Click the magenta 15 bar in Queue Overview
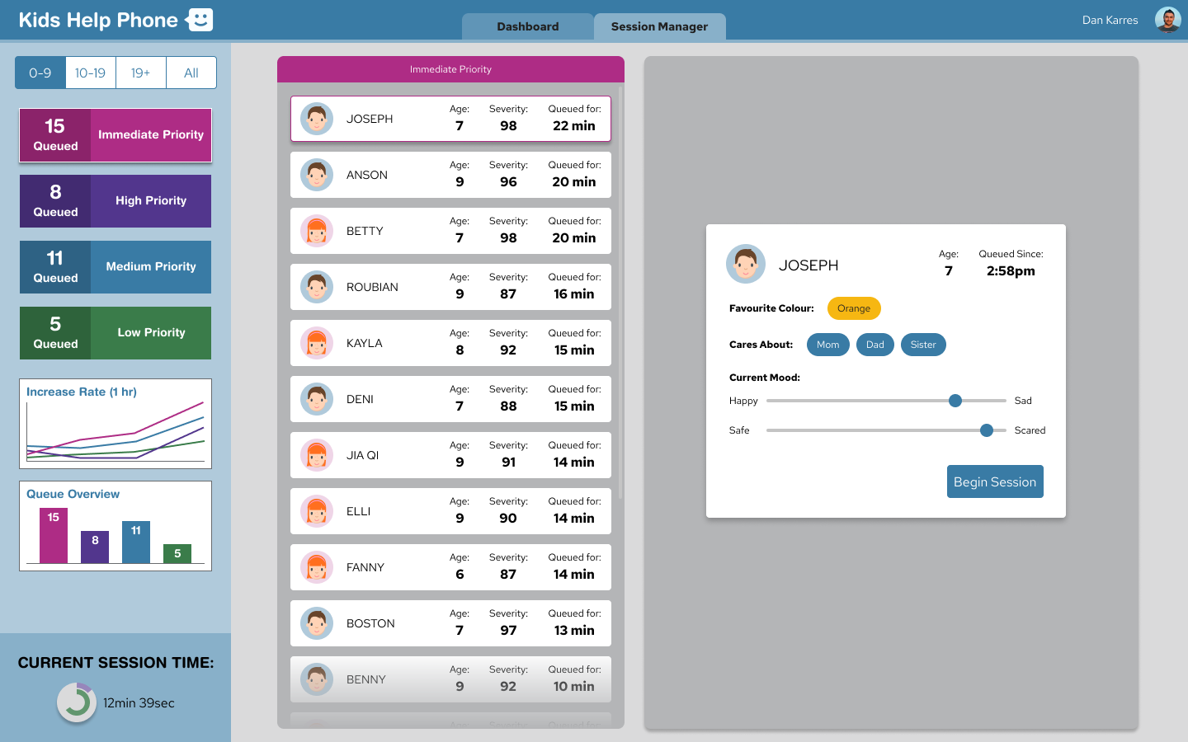 [x=54, y=536]
